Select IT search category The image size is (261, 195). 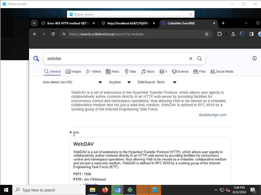pos(163,71)
